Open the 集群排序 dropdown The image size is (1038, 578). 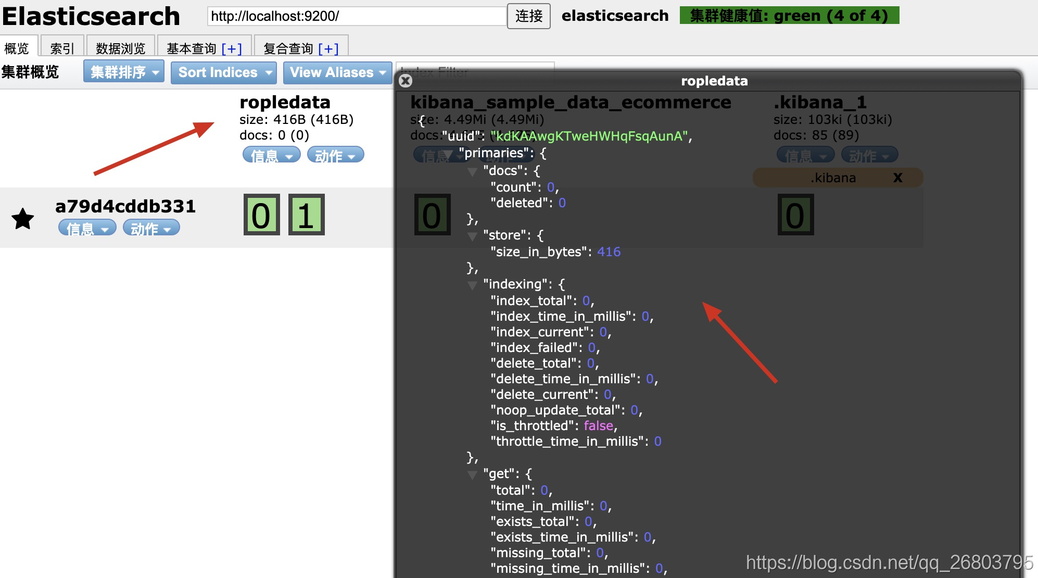point(124,72)
